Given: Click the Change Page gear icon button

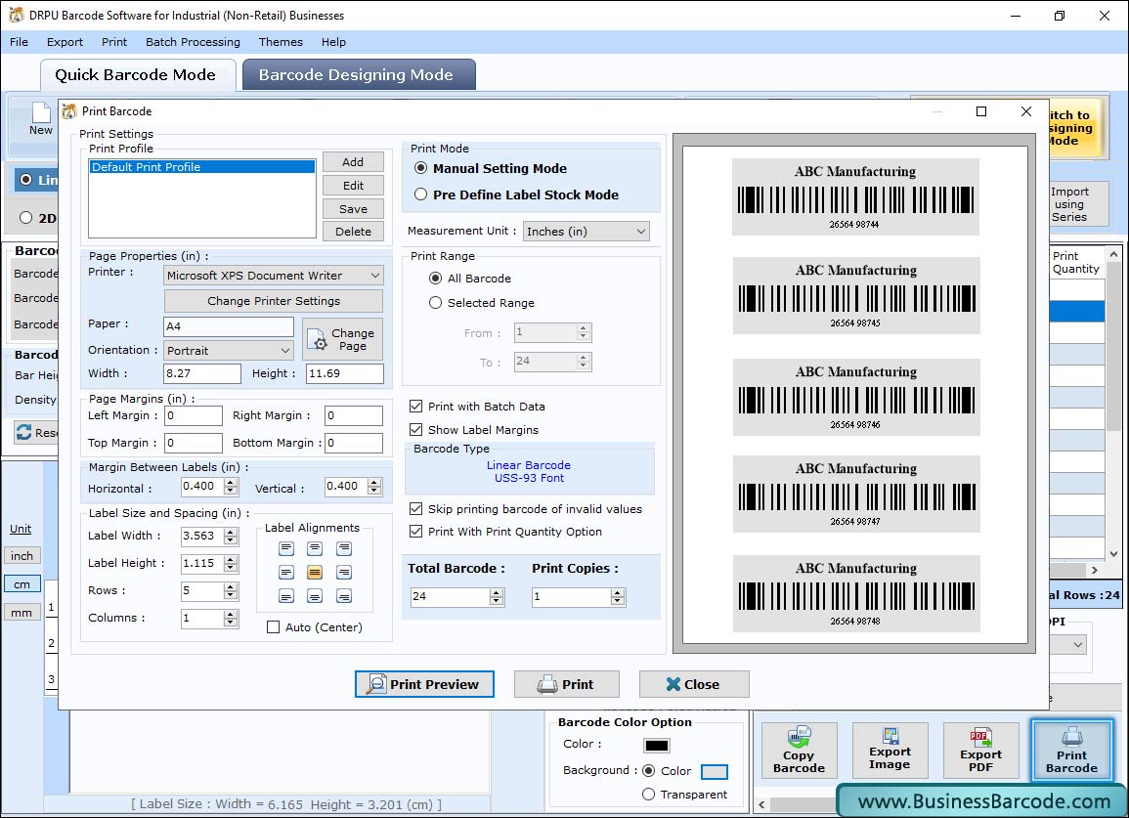Looking at the screenshot, I should coord(343,339).
